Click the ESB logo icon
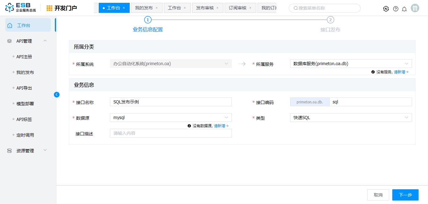Screen dimensions: 428x204 (x=10, y=8)
